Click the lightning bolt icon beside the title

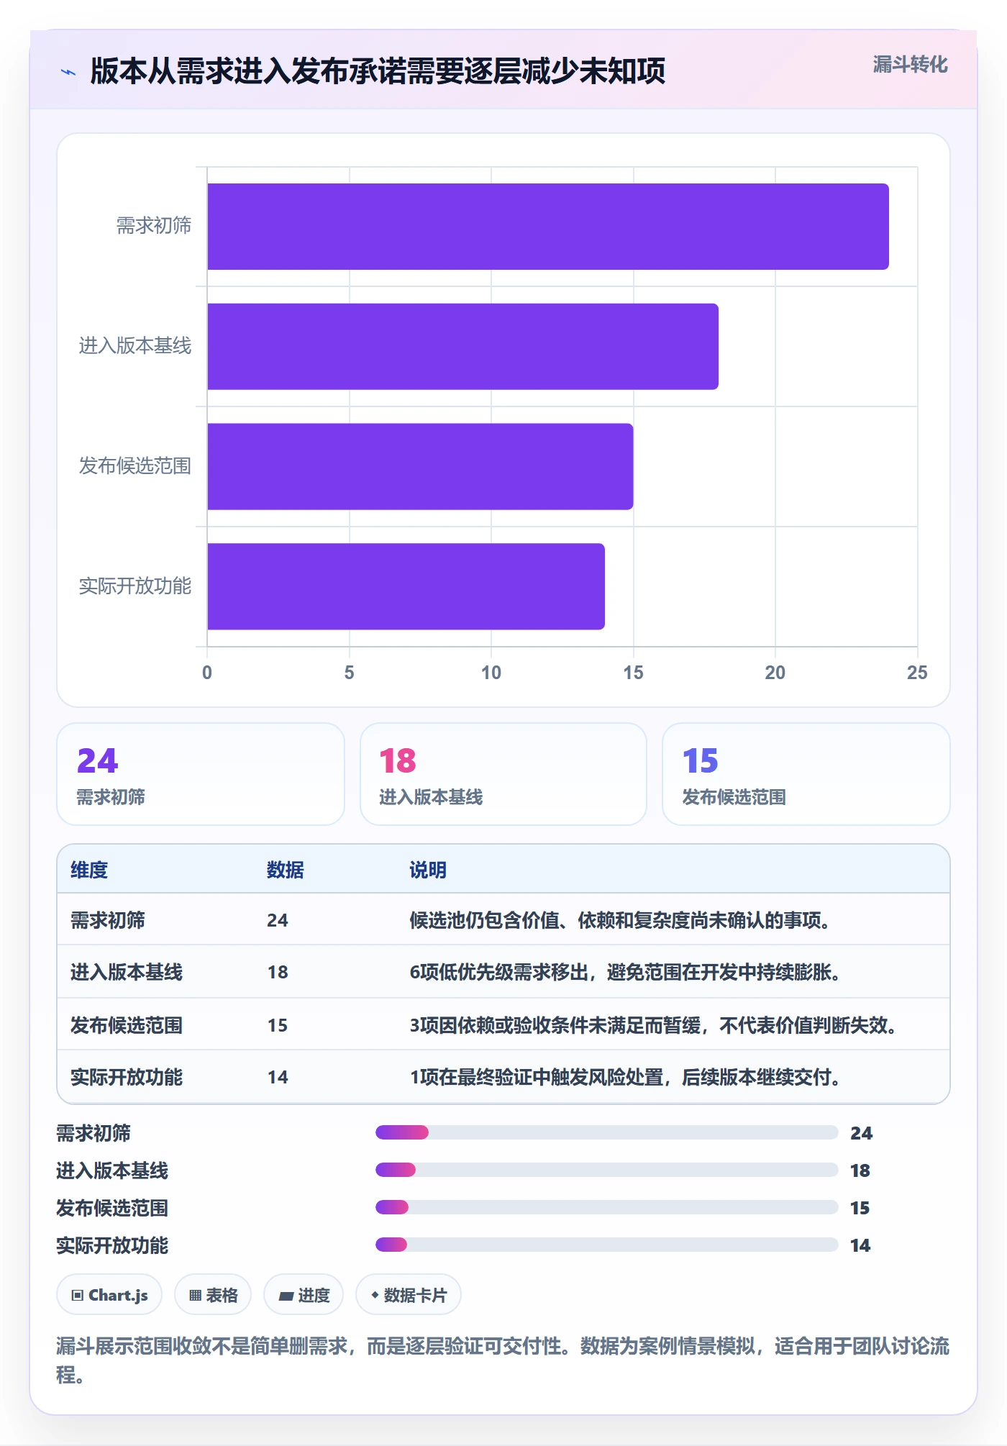(68, 72)
